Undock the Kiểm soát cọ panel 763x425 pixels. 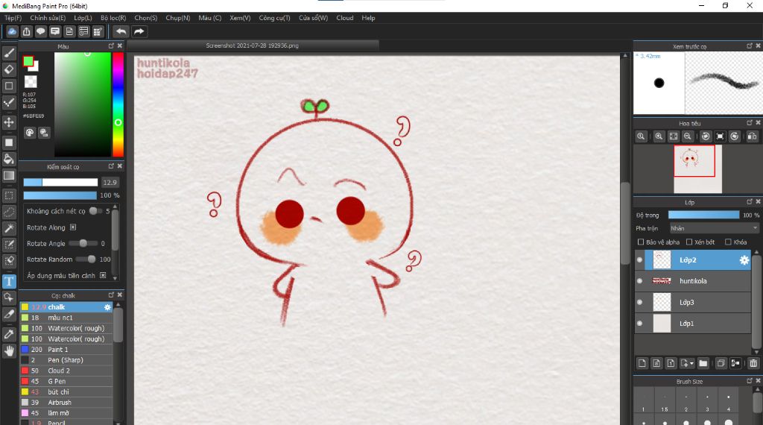tap(111, 166)
